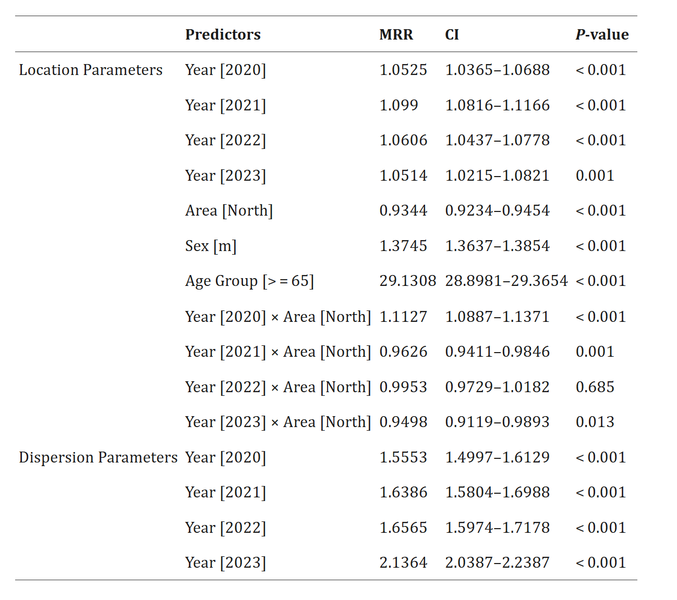
Task: Select the CI range 1.0365–1.0688
Action: pyautogui.click(x=497, y=70)
